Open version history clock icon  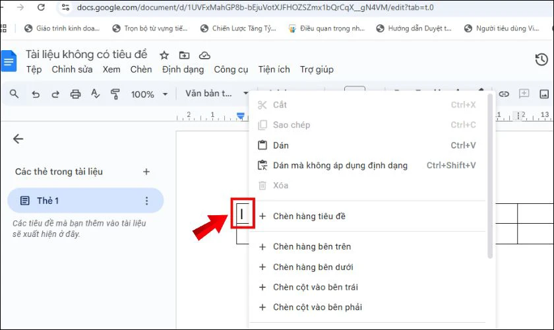point(541,59)
